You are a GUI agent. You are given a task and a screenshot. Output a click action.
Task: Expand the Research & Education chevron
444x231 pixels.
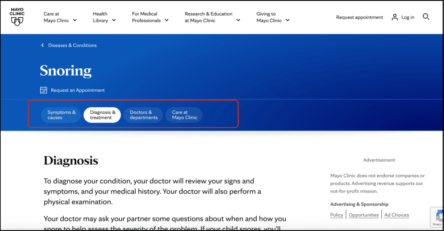click(238, 20)
